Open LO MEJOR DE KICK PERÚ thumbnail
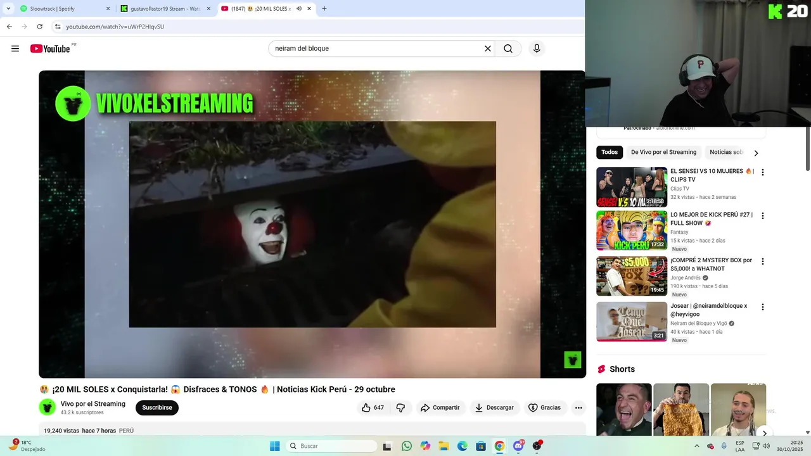The height and width of the screenshot is (456, 811). tap(632, 231)
